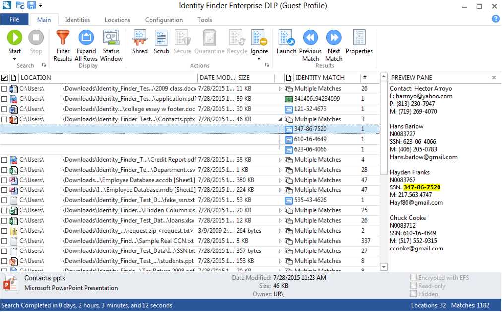Open the Start button dropdown arrow

tap(14, 59)
